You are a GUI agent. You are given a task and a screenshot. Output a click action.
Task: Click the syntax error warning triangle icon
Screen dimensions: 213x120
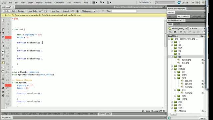coord(13,15)
